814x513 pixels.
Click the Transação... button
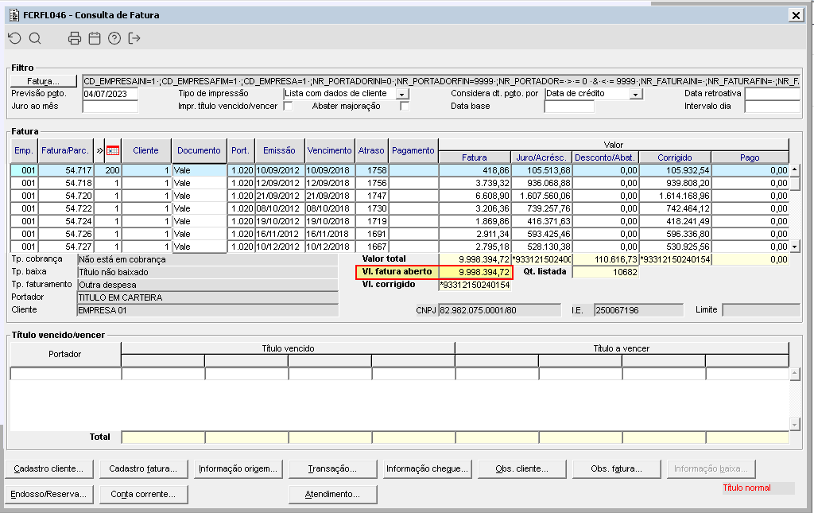tap(333, 468)
